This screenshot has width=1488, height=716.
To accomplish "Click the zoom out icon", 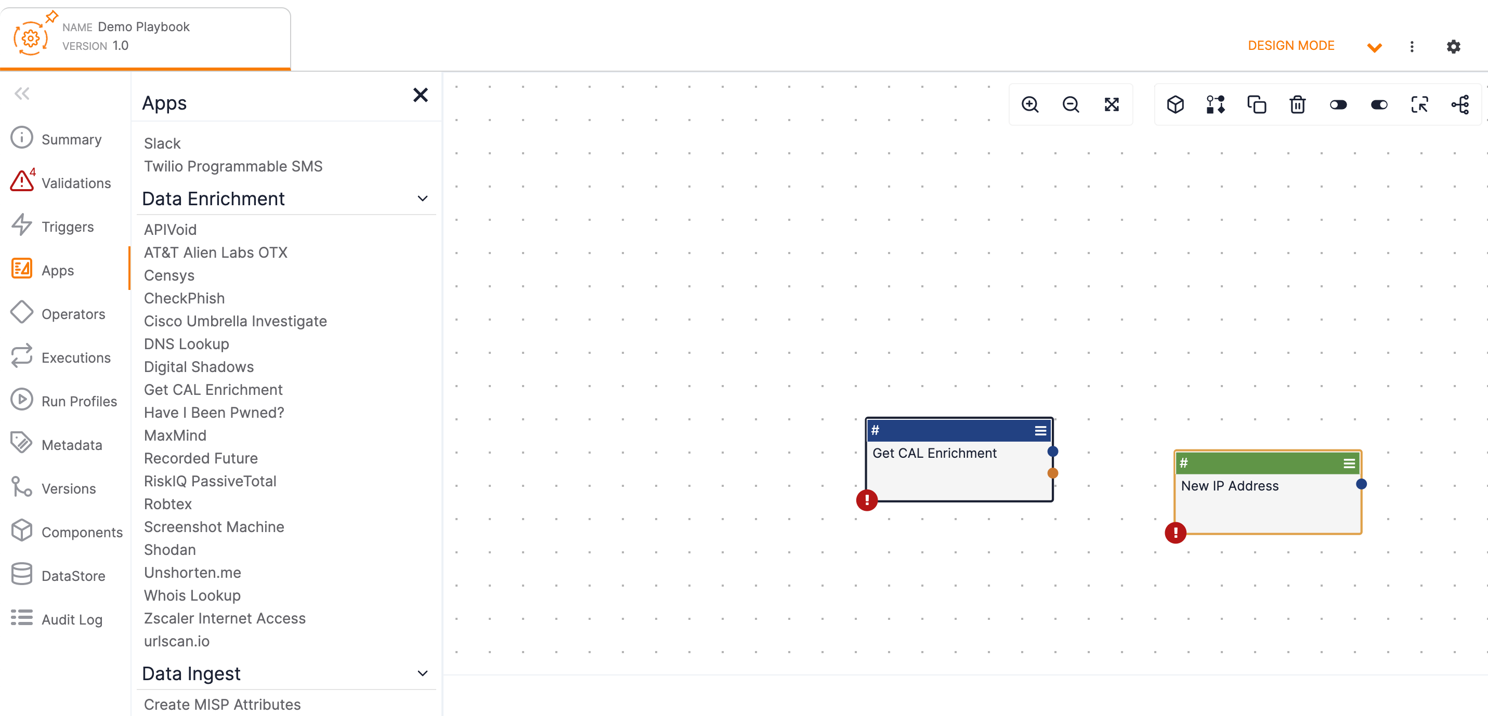I will (1071, 104).
